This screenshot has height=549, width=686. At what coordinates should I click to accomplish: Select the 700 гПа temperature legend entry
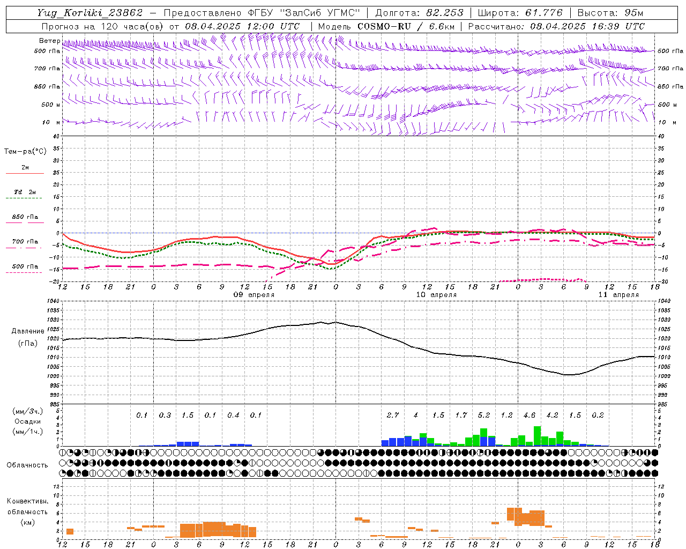click(25, 241)
